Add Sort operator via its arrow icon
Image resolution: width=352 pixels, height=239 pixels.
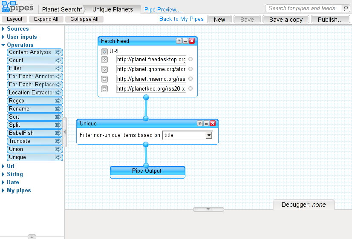[x=58, y=117]
